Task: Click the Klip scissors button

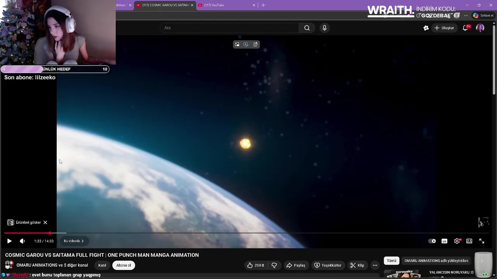Action: click(x=357, y=265)
